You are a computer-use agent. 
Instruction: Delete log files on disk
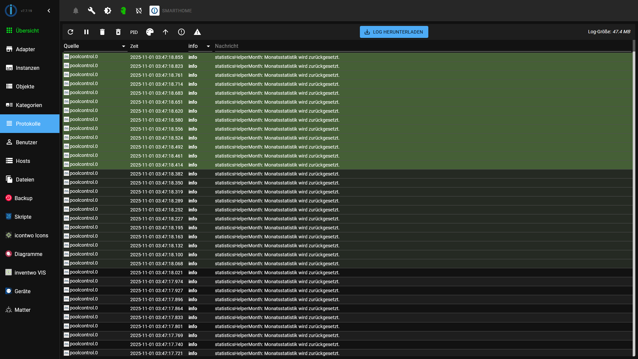click(118, 32)
